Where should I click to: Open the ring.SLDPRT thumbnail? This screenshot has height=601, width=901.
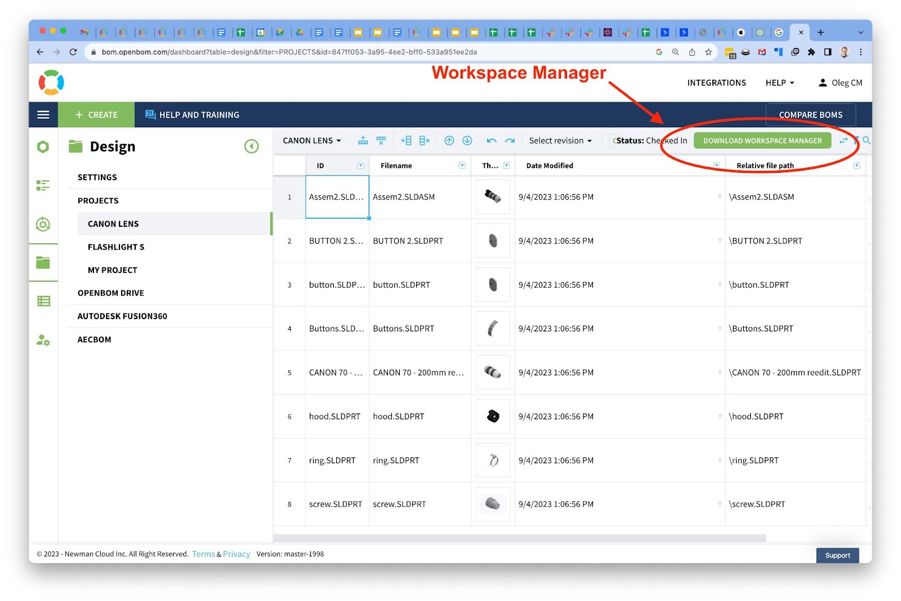tap(493, 460)
